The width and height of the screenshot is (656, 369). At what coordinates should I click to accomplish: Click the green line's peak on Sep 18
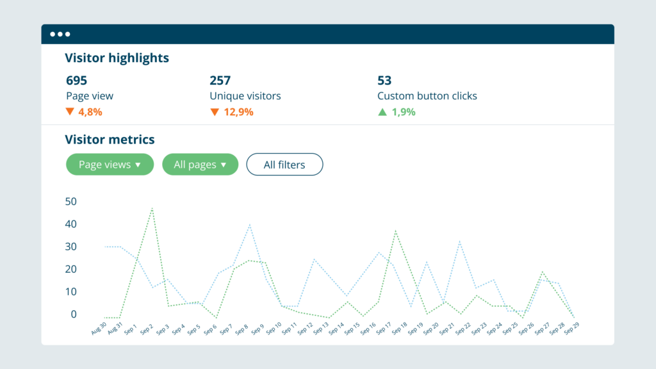(396, 232)
